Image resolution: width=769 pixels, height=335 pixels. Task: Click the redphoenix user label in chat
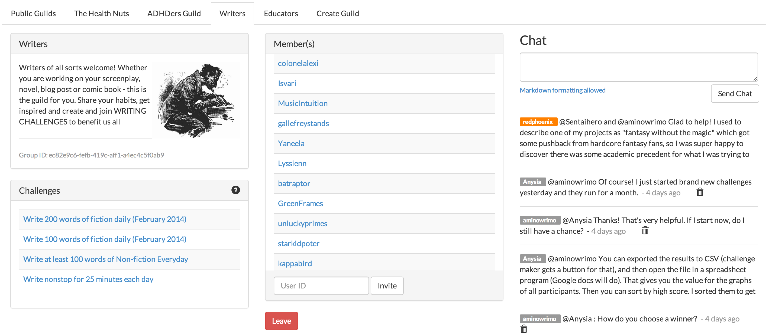(x=538, y=121)
